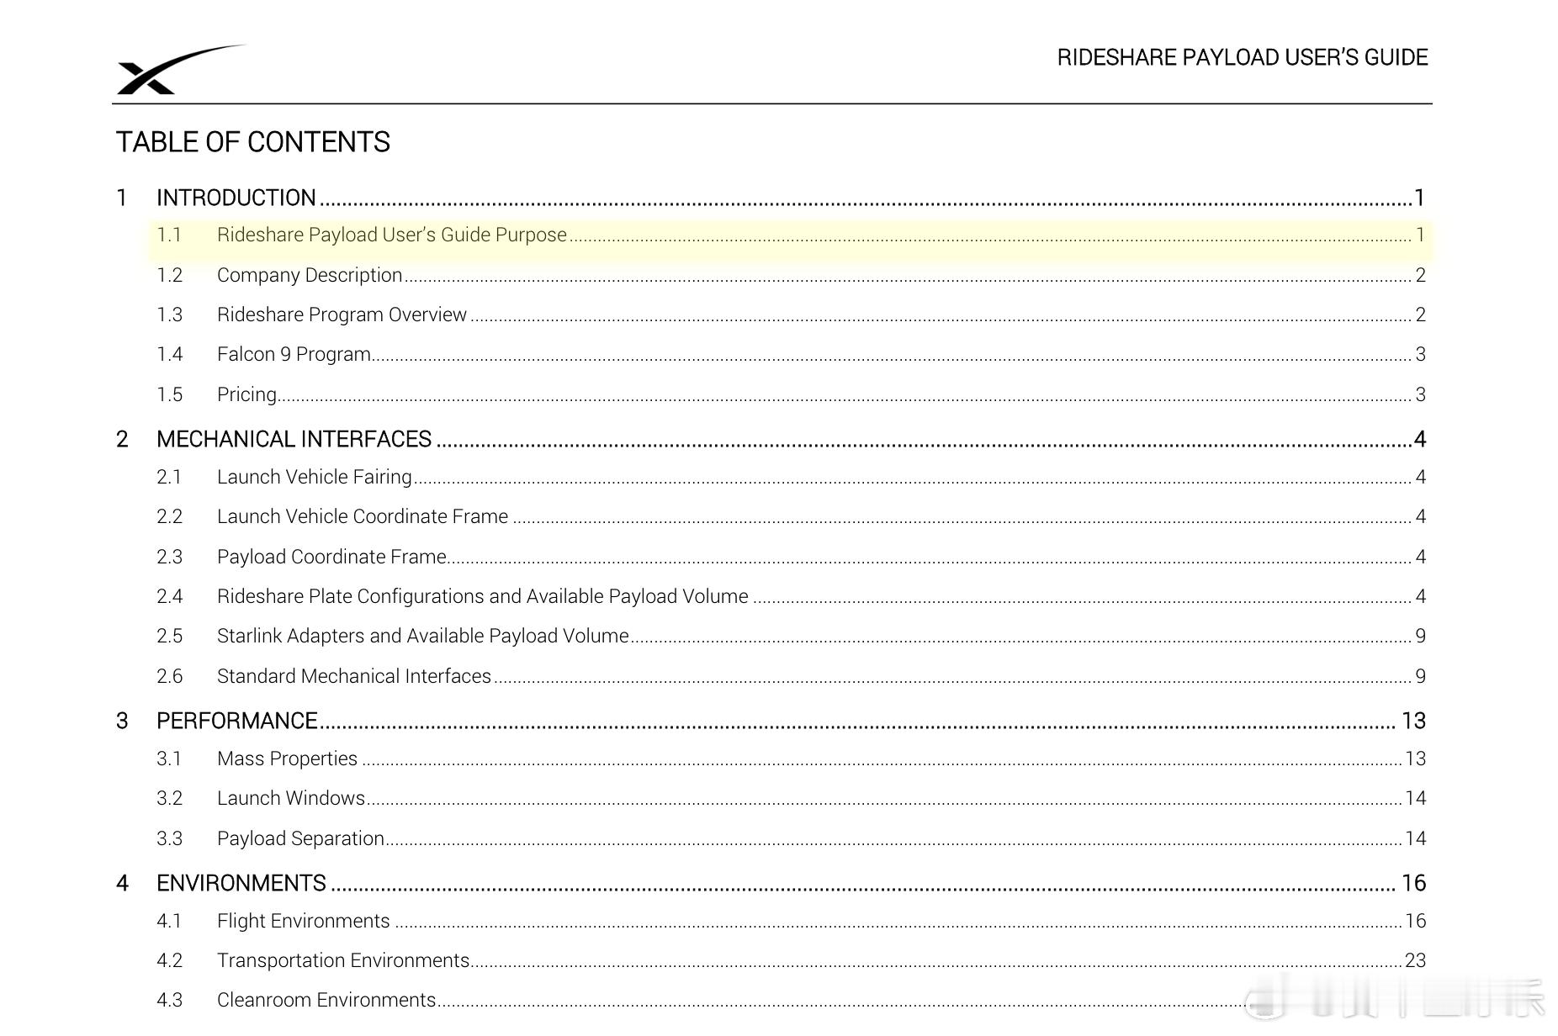Open Rideshare Payload User's Guide Purpose entry
The height and width of the screenshot is (1036, 1558).
(791, 235)
